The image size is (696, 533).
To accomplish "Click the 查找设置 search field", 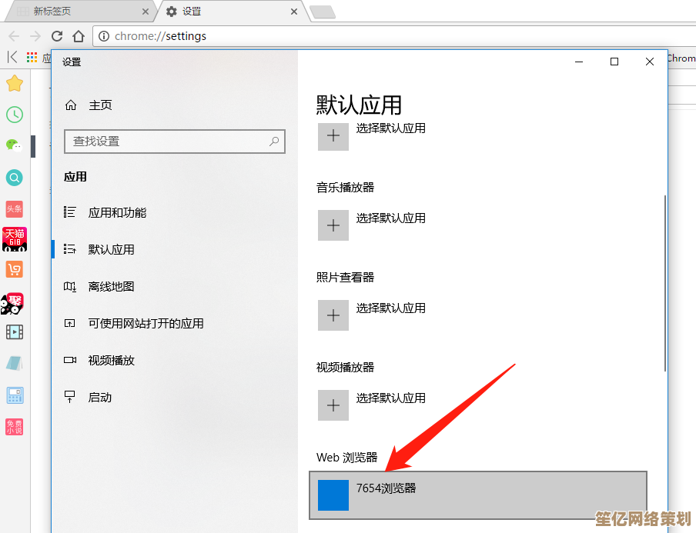I will pos(167,142).
